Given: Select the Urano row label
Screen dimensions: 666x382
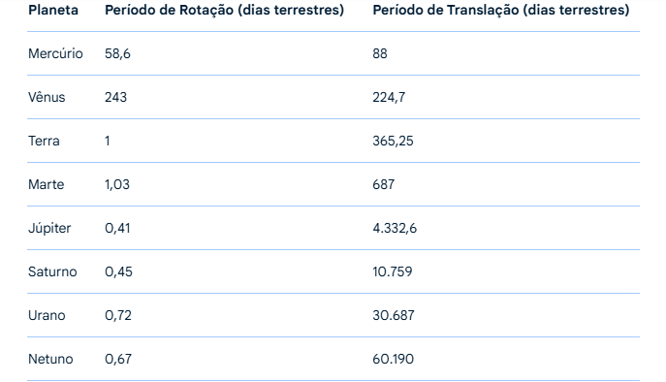Looking at the screenshot, I should point(47,316).
